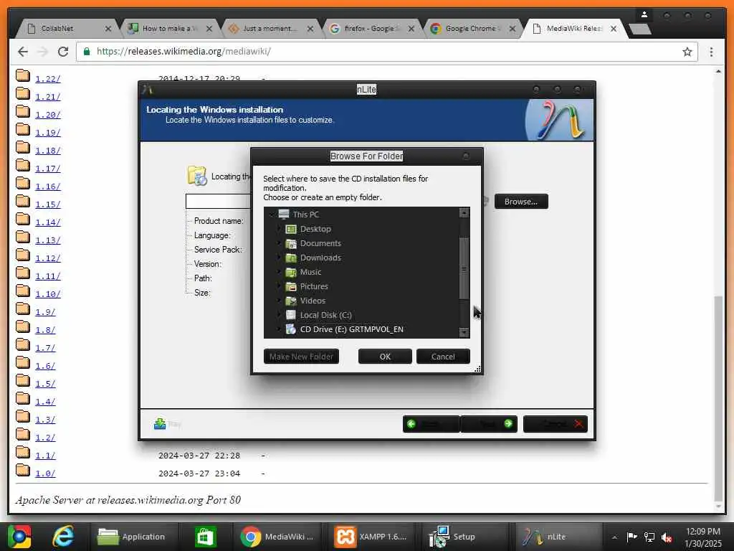Open Windows Store icon in taskbar
Image resolution: width=734 pixels, height=551 pixels.
[205, 537]
